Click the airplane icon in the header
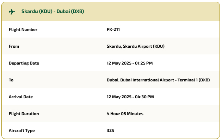222x140 pixels. (12, 12)
